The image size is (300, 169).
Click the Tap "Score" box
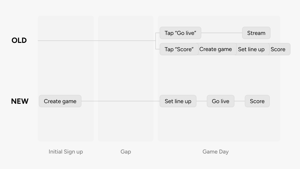[x=179, y=49]
